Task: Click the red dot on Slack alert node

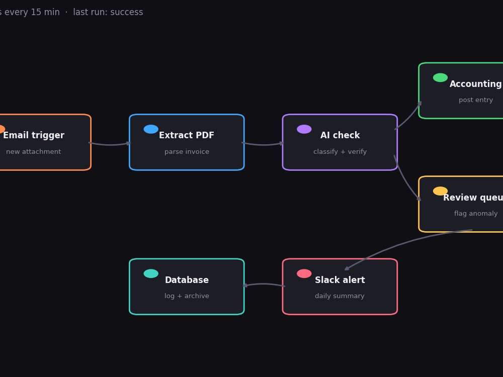Action: [x=304, y=273]
